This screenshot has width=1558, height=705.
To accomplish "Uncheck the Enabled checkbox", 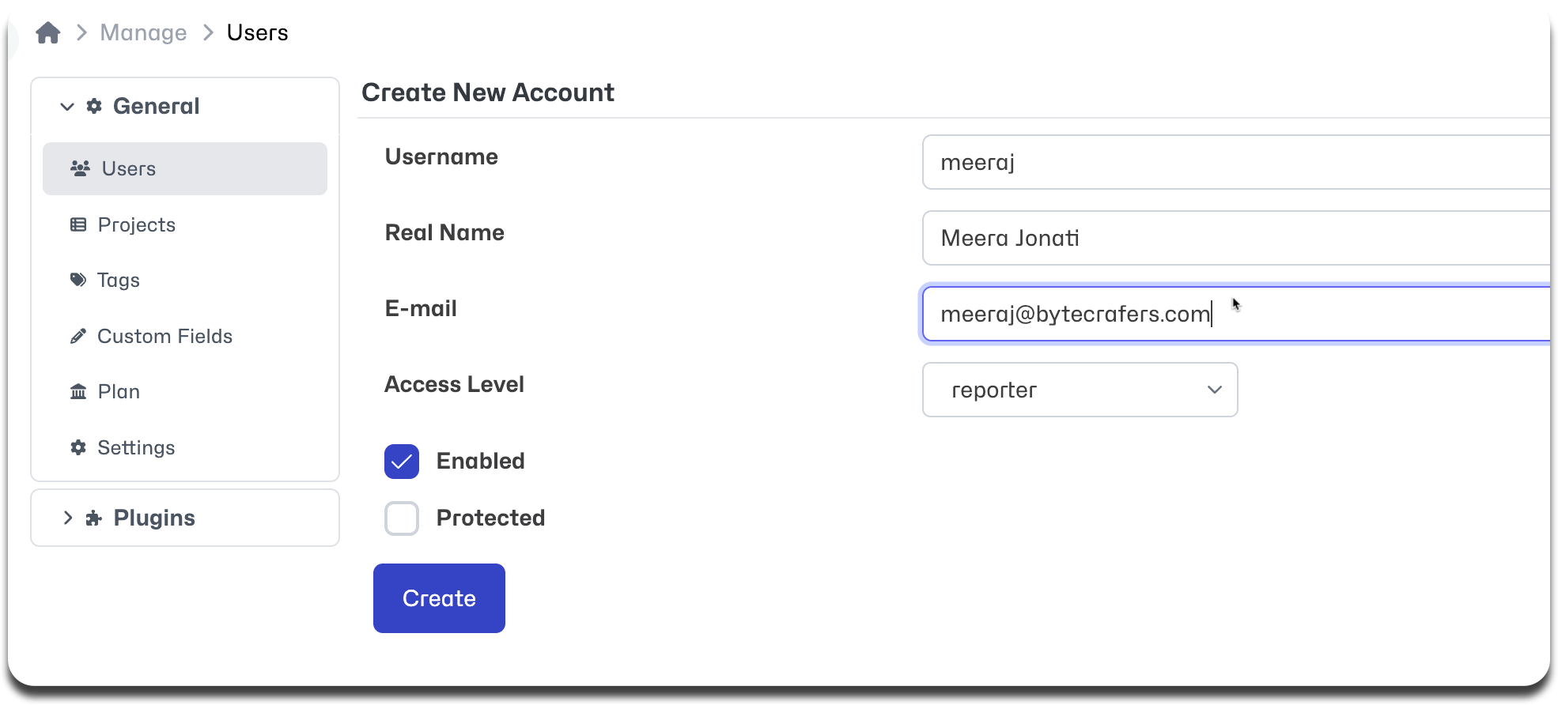I will pos(402,462).
